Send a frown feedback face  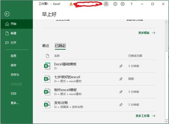click(x=123, y=4)
